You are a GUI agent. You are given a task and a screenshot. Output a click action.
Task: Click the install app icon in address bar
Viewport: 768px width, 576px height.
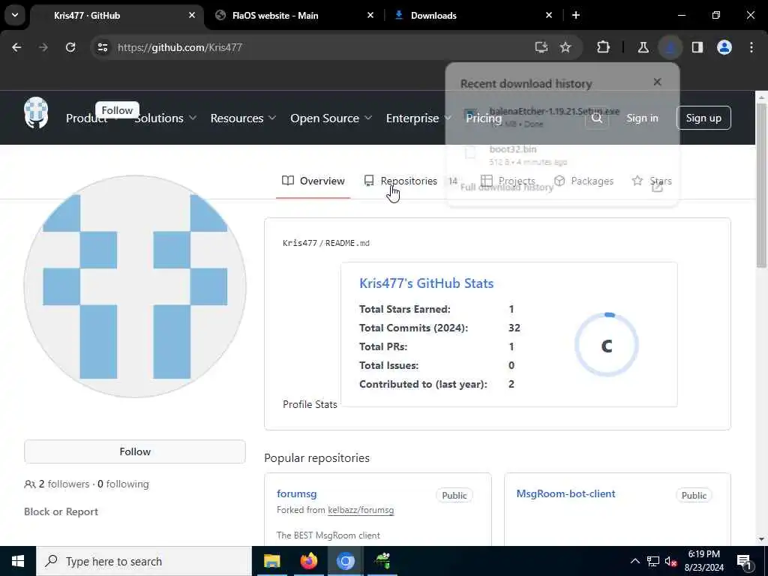pyautogui.click(x=541, y=47)
